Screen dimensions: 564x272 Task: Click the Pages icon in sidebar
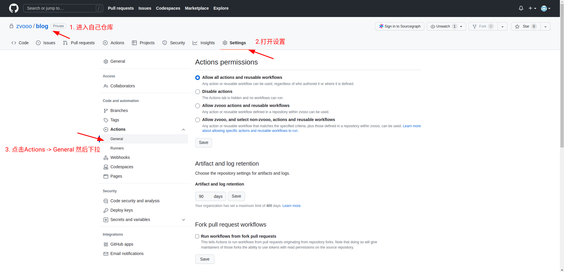tap(106, 176)
